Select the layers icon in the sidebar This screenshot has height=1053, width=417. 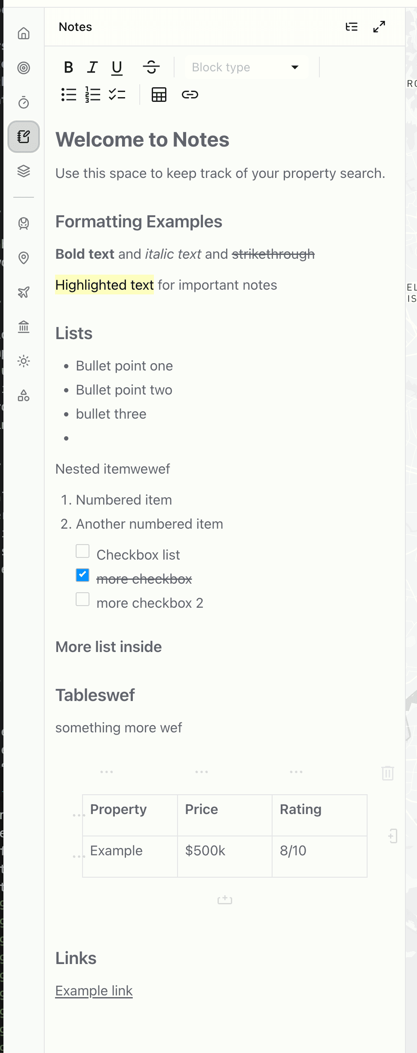[x=24, y=171]
